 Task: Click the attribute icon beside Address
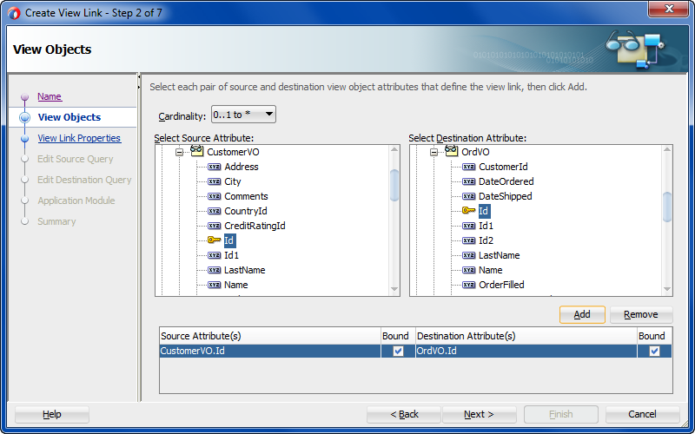(x=214, y=167)
